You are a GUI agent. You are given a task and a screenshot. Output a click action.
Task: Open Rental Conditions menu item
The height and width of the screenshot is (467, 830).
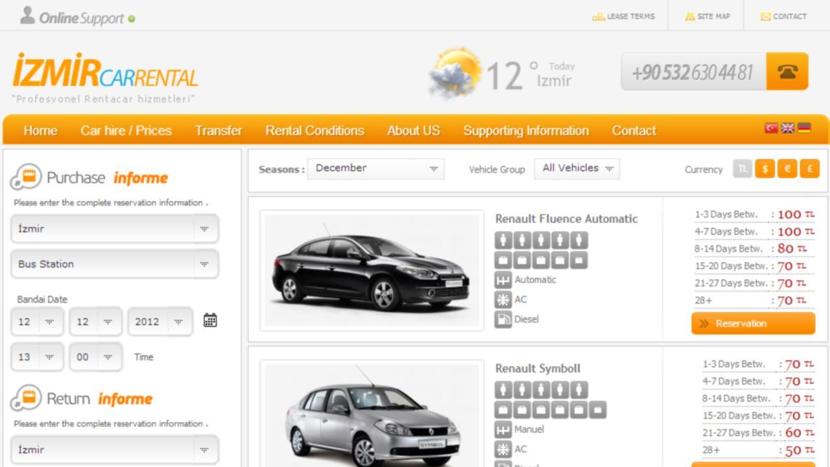point(314,130)
